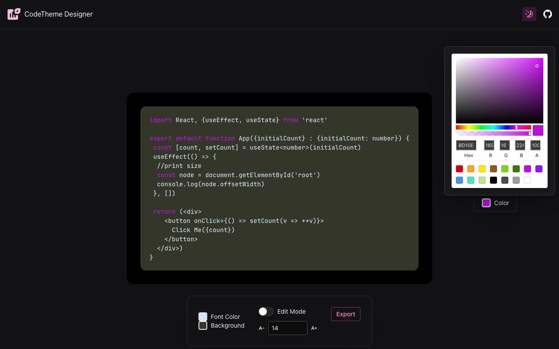Pick a hue on the rainbow slider

tap(494, 127)
